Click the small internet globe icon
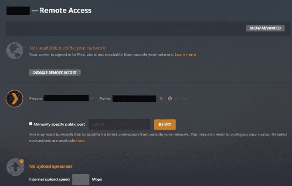The image size is (292, 186). click(170, 99)
